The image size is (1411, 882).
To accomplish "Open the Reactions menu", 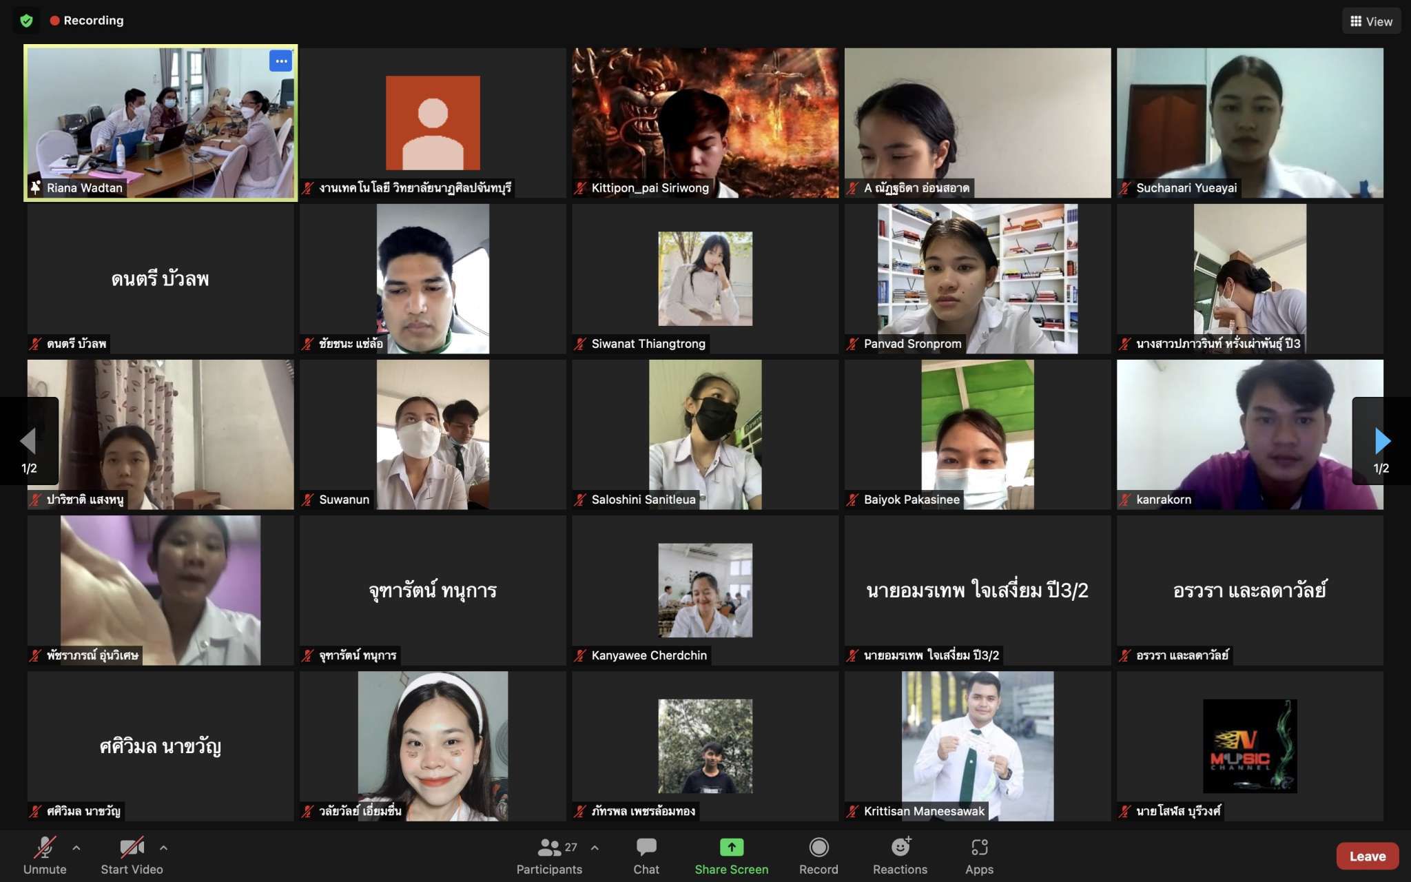I will [x=900, y=856].
